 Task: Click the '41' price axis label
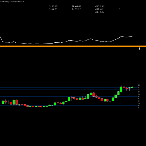(x=139, y=97)
